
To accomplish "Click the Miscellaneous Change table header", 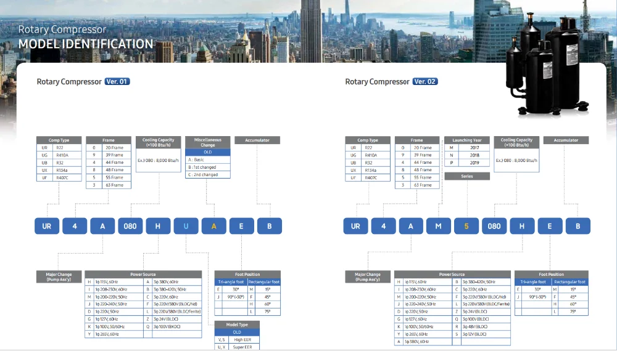I will (207, 142).
